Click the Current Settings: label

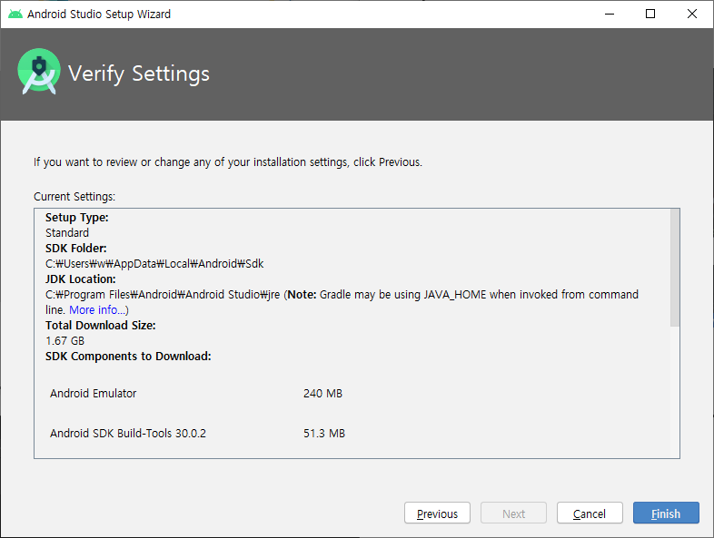74,197
